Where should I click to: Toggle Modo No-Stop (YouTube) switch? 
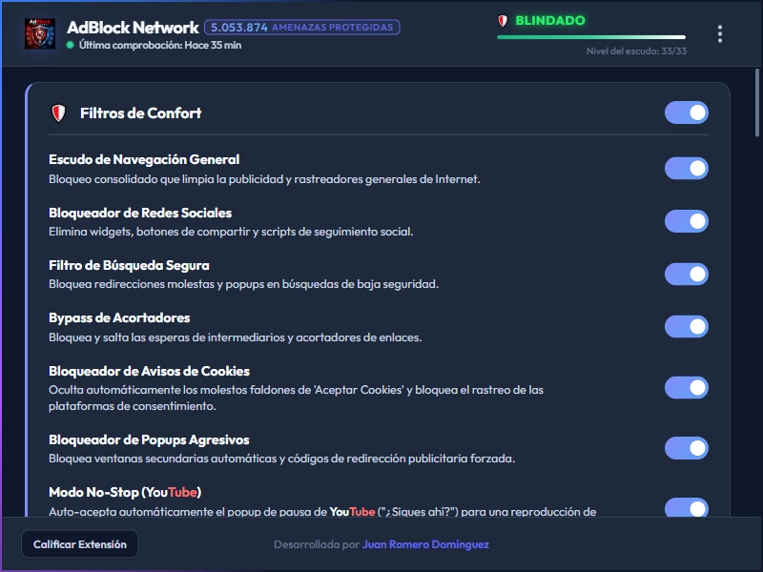[x=686, y=507]
